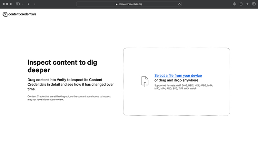Show the Safari downloads list
The width and height of the screenshot is (258, 145).
click(x=234, y=4)
